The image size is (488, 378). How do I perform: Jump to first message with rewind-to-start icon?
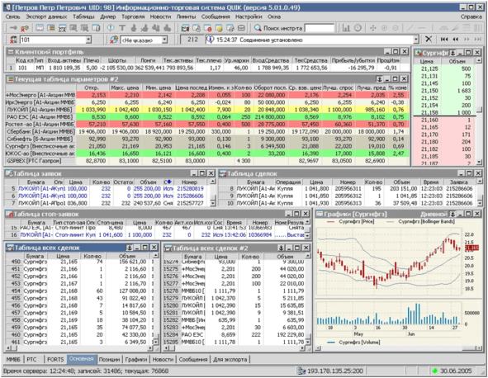click(444, 40)
